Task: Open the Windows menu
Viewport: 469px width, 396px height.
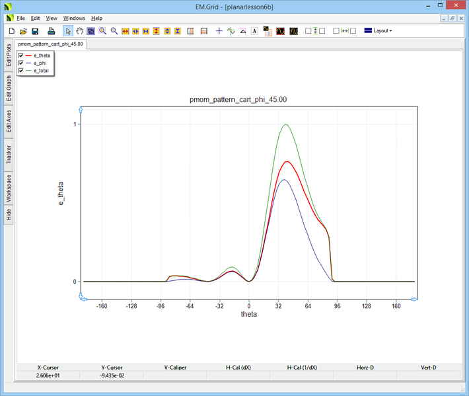Action: tap(74, 18)
